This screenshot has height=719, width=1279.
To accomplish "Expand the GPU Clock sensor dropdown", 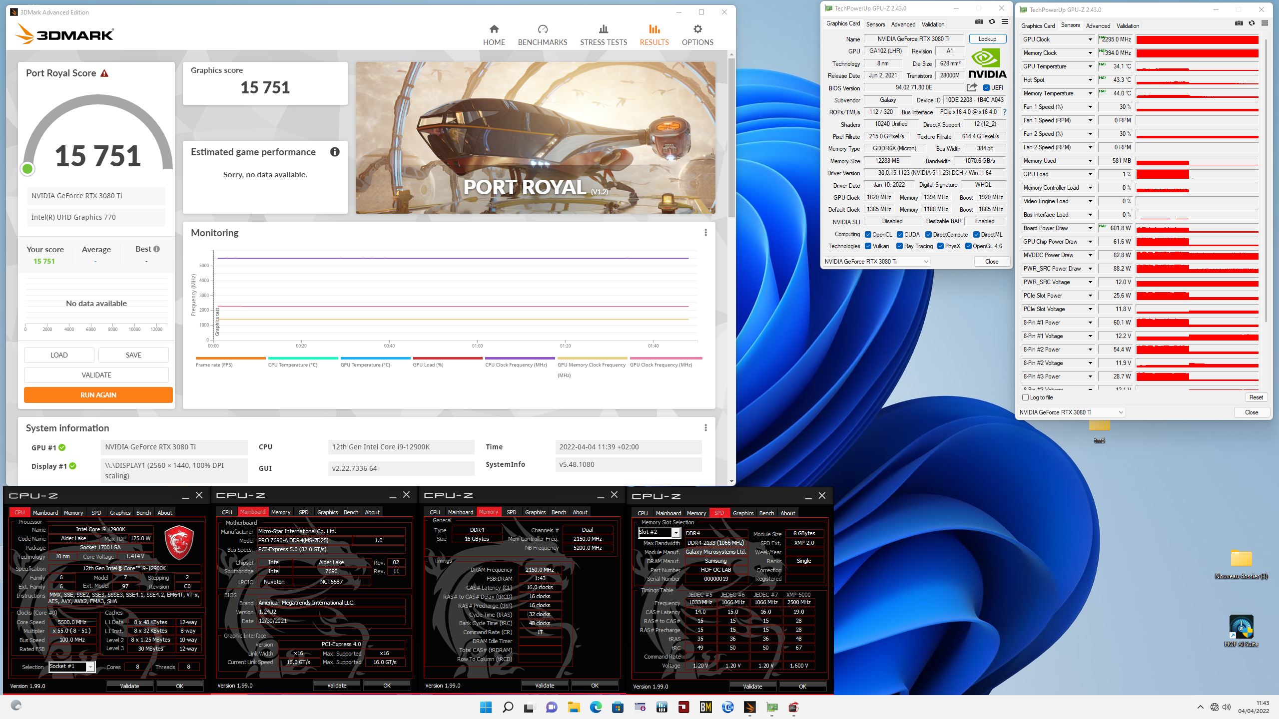I will tap(1090, 39).
